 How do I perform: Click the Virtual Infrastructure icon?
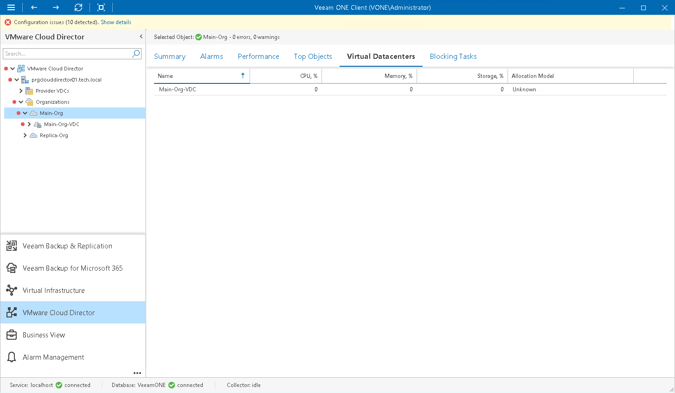(12, 291)
